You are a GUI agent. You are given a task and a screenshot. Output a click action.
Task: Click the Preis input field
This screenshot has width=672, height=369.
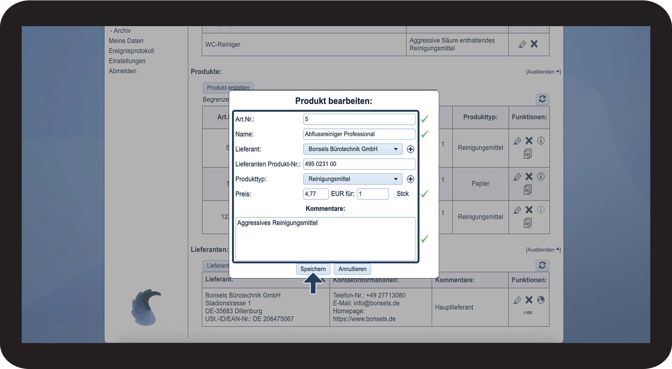pyautogui.click(x=316, y=194)
